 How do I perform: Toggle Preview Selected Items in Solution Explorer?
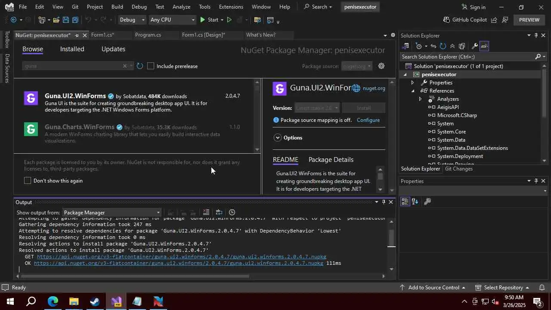click(484, 46)
